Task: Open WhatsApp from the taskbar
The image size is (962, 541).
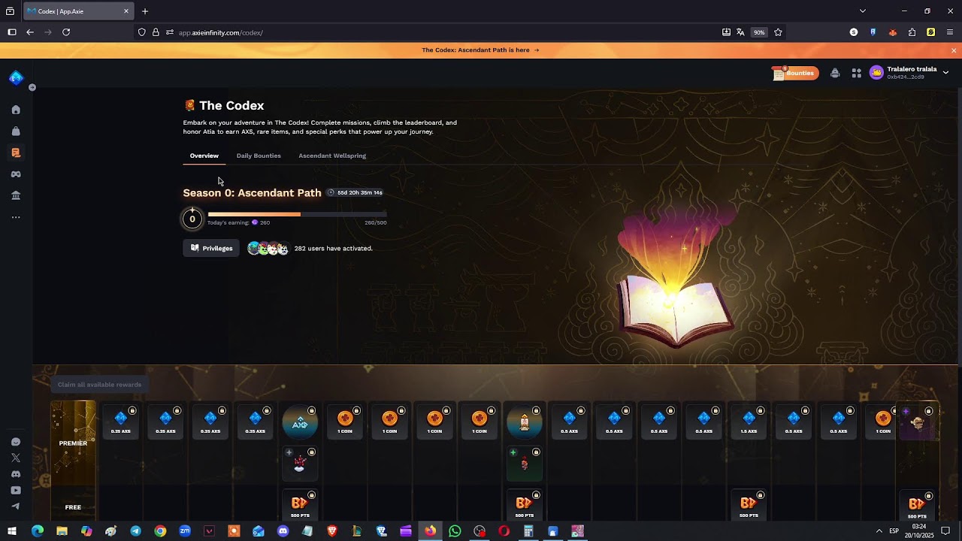Action: [x=455, y=531]
